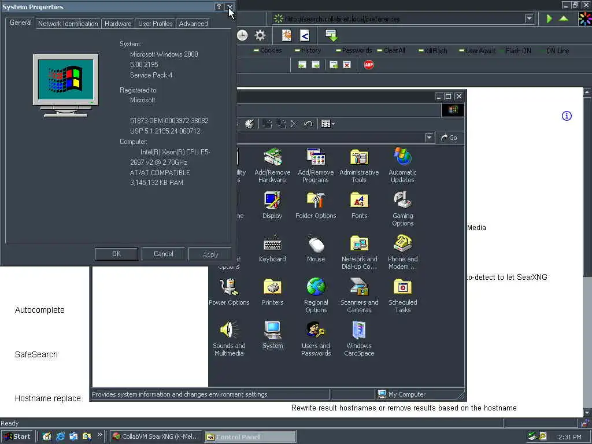Open Users and Passwords applet

316,339
